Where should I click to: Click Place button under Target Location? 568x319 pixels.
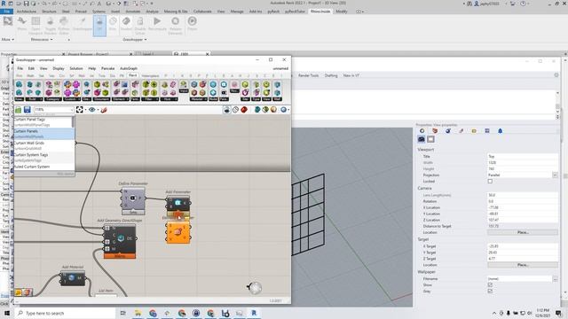click(x=523, y=265)
